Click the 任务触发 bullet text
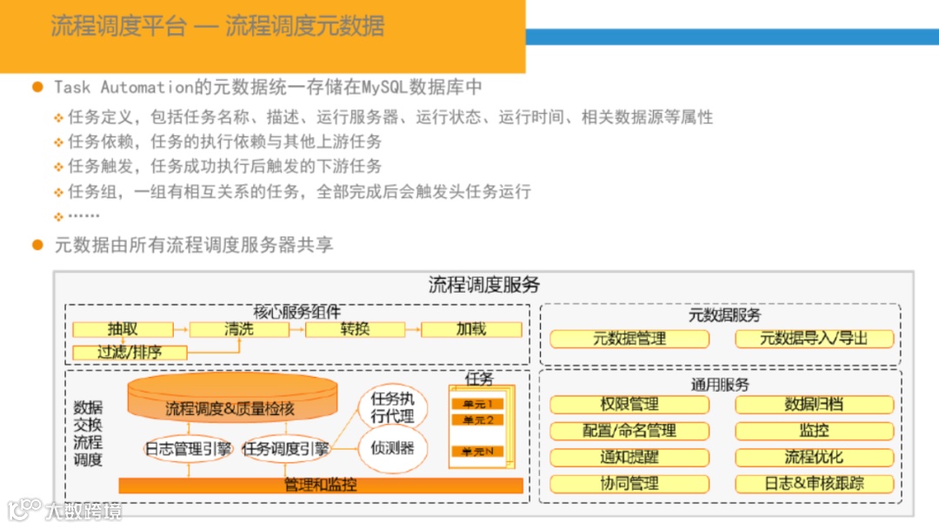The image size is (939, 528). click(x=224, y=166)
